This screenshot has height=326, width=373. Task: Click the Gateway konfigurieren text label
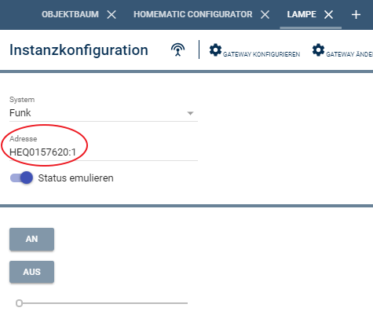tap(261, 54)
